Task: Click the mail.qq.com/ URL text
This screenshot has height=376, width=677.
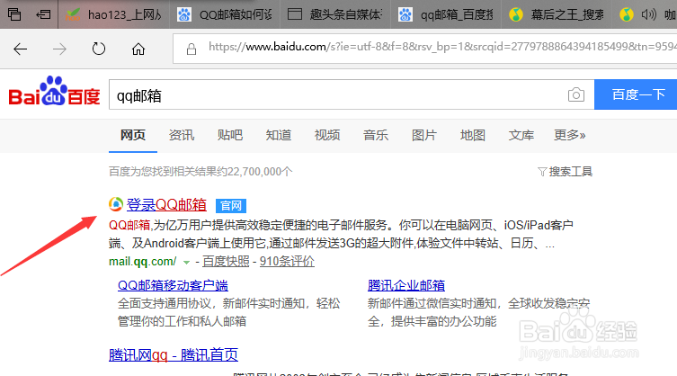Action: (x=142, y=262)
